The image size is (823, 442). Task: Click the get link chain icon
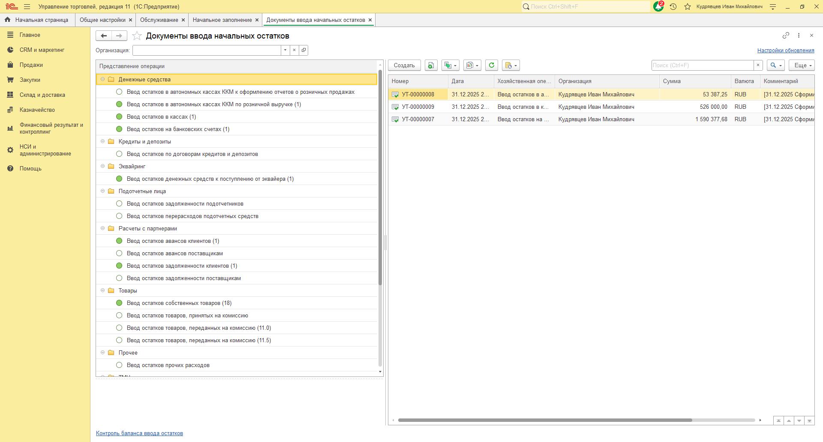click(785, 36)
